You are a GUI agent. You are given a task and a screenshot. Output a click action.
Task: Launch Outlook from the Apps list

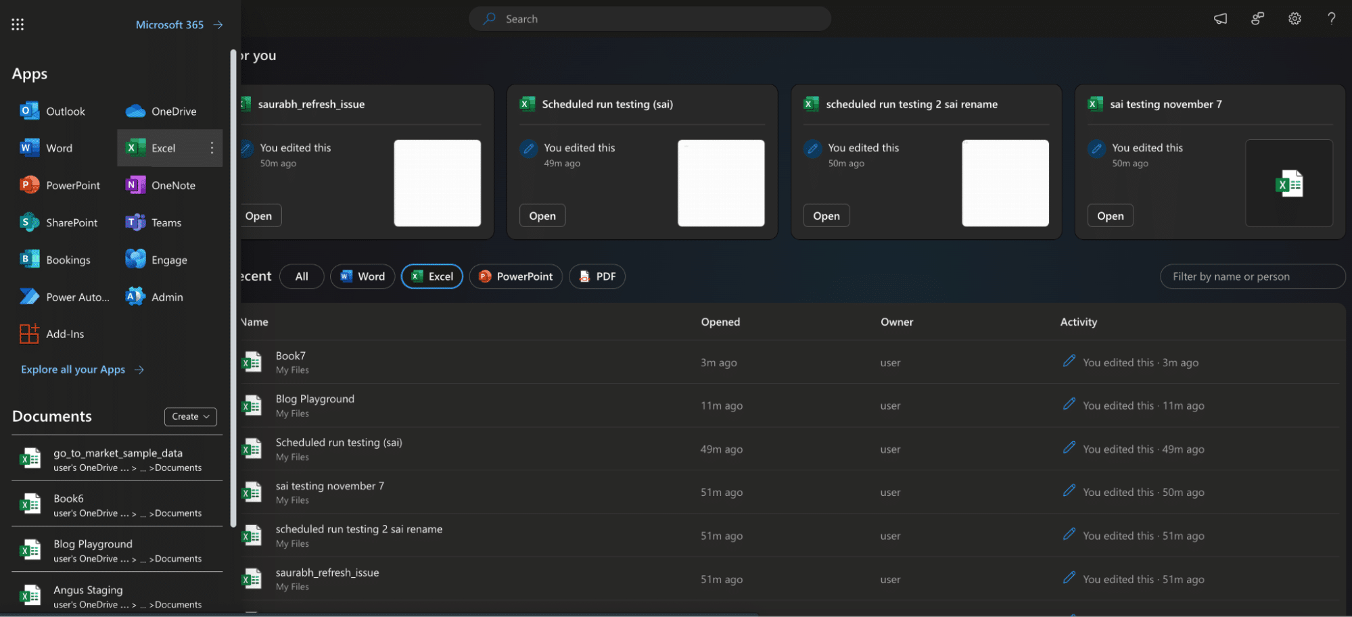click(x=53, y=111)
